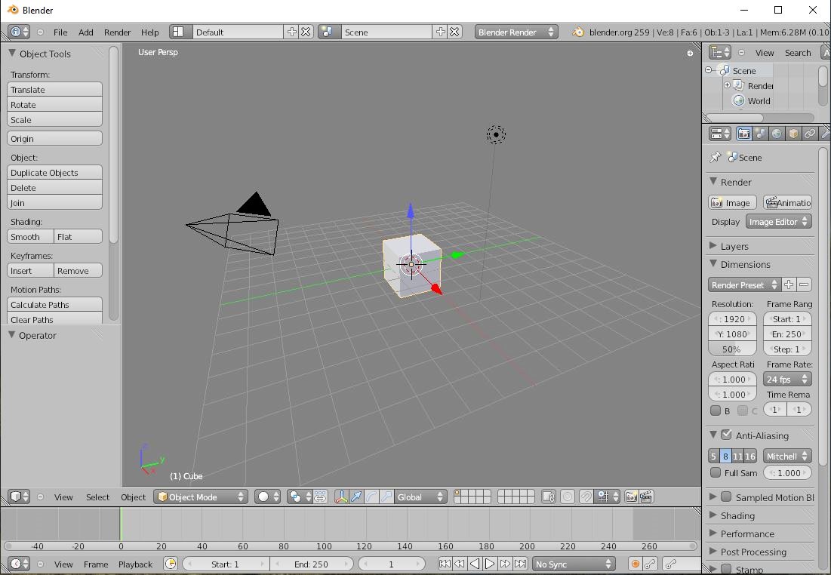This screenshot has width=831, height=575.
Task: Open the Scene properties tab
Action: click(761, 134)
